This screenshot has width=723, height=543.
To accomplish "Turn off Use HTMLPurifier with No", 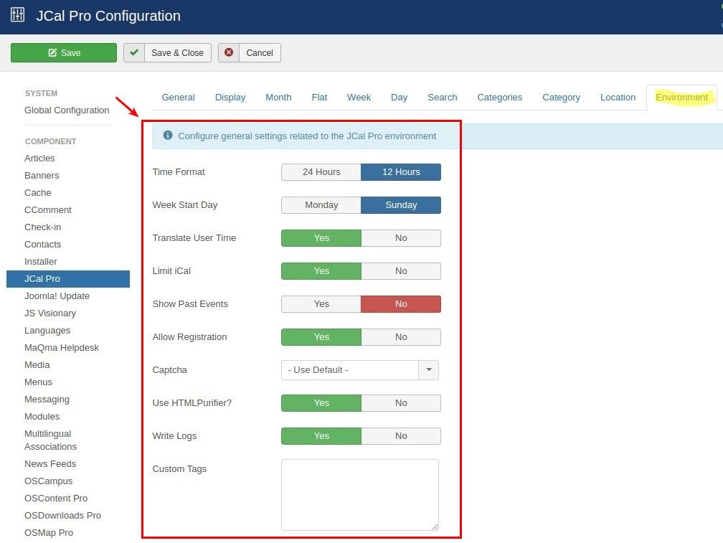I will click(401, 403).
